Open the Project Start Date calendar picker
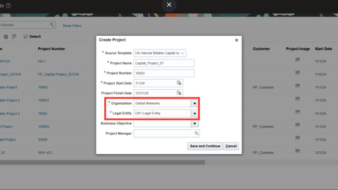338x190 pixels. [179, 83]
